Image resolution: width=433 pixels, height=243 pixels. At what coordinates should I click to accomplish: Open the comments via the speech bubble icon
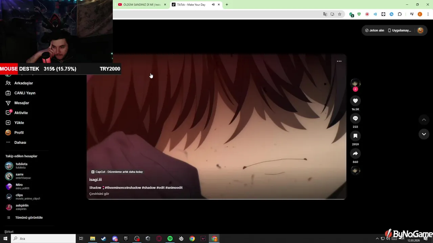tap(355, 118)
